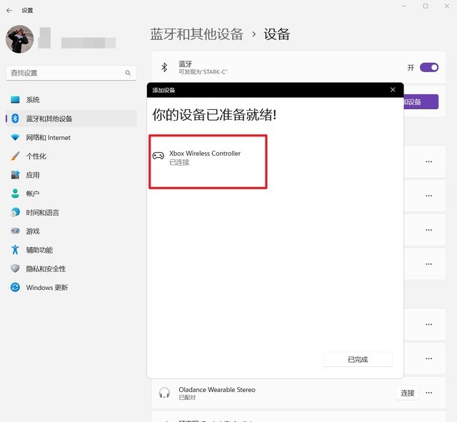Open 系统 in the sidebar
The image size is (457, 422).
pyautogui.click(x=71, y=100)
